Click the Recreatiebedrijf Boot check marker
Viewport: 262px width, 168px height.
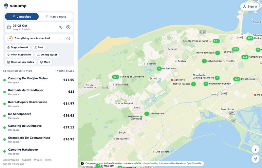point(206,84)
